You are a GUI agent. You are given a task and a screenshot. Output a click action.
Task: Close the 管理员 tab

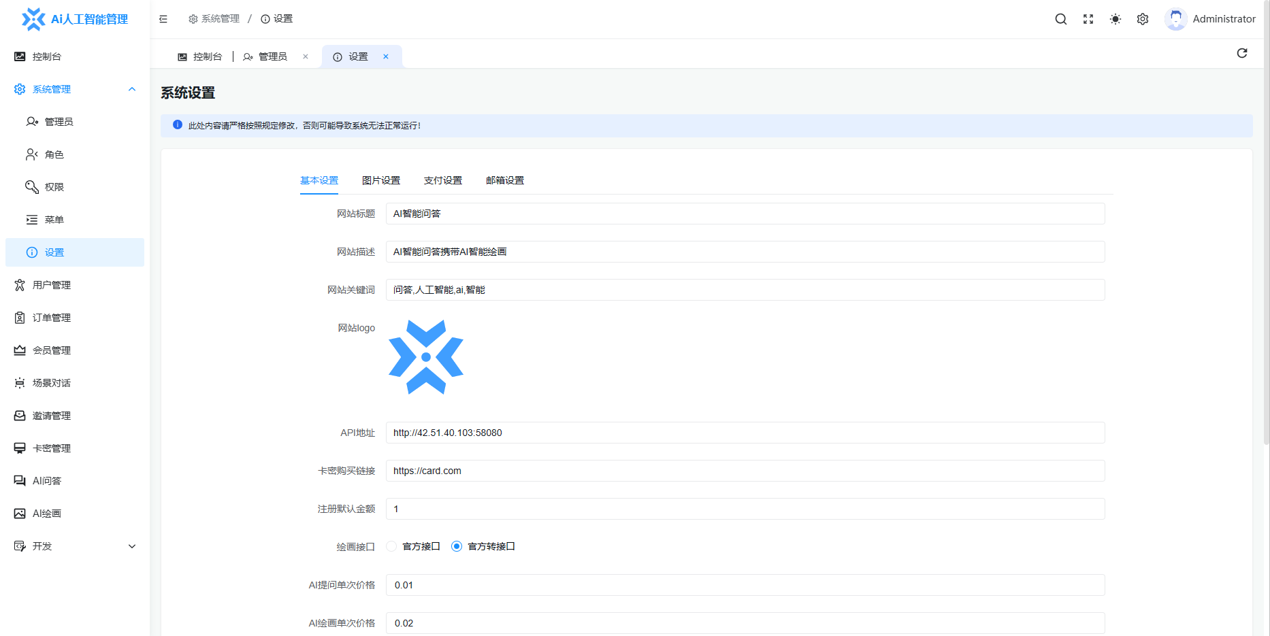coord(306,56)
